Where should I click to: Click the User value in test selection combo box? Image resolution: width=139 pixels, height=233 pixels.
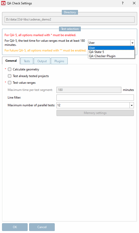(x=109, y=43)
